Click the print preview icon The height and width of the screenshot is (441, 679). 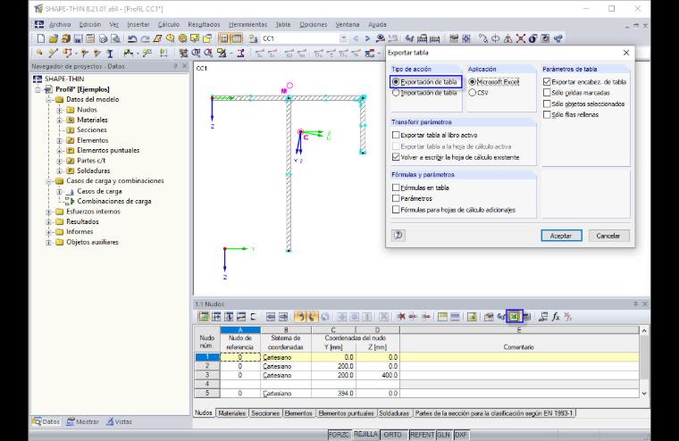point(115,38)
